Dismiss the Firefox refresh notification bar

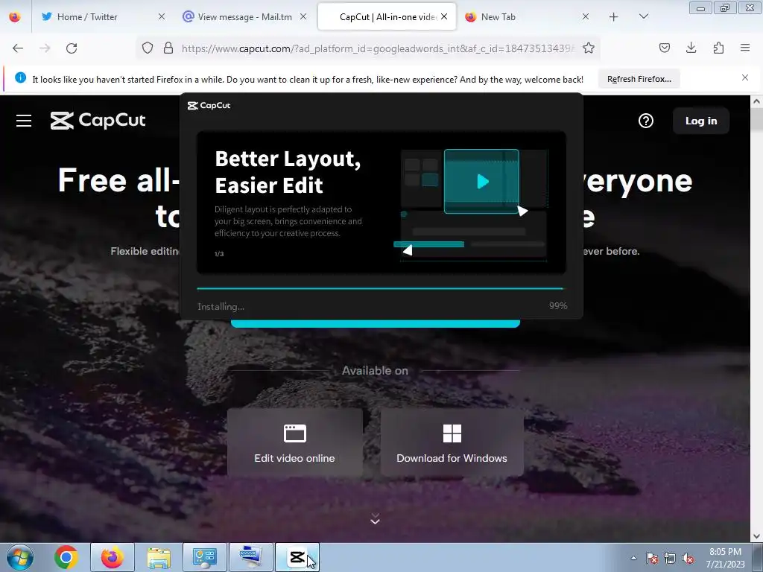click(x=745, y=77)
